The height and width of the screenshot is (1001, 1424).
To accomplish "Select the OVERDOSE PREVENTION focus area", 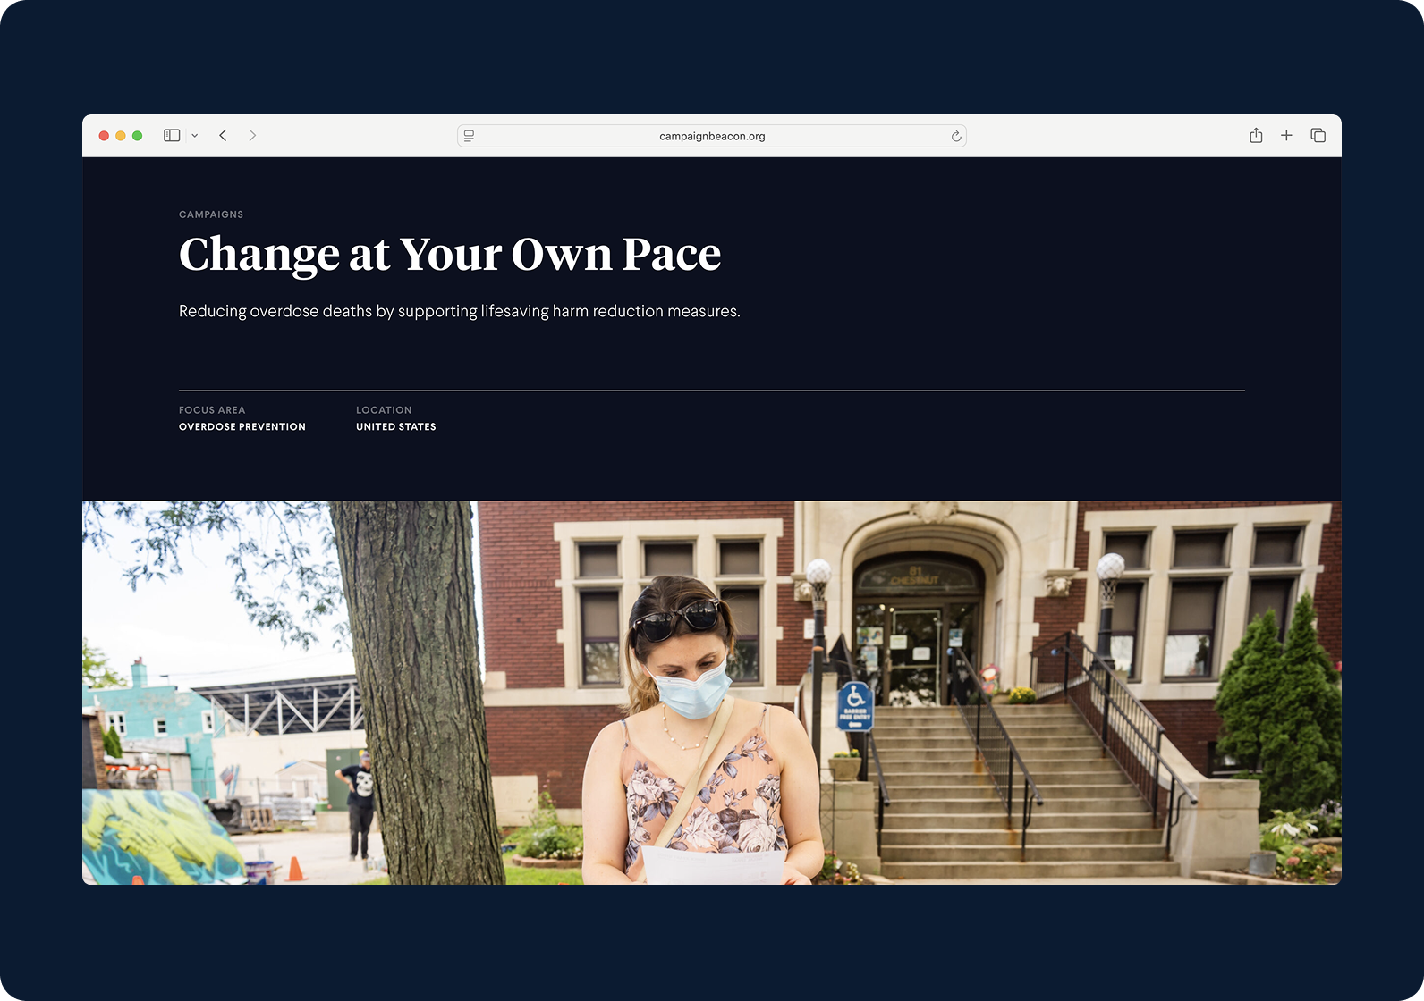I will (x=242, y=427).
